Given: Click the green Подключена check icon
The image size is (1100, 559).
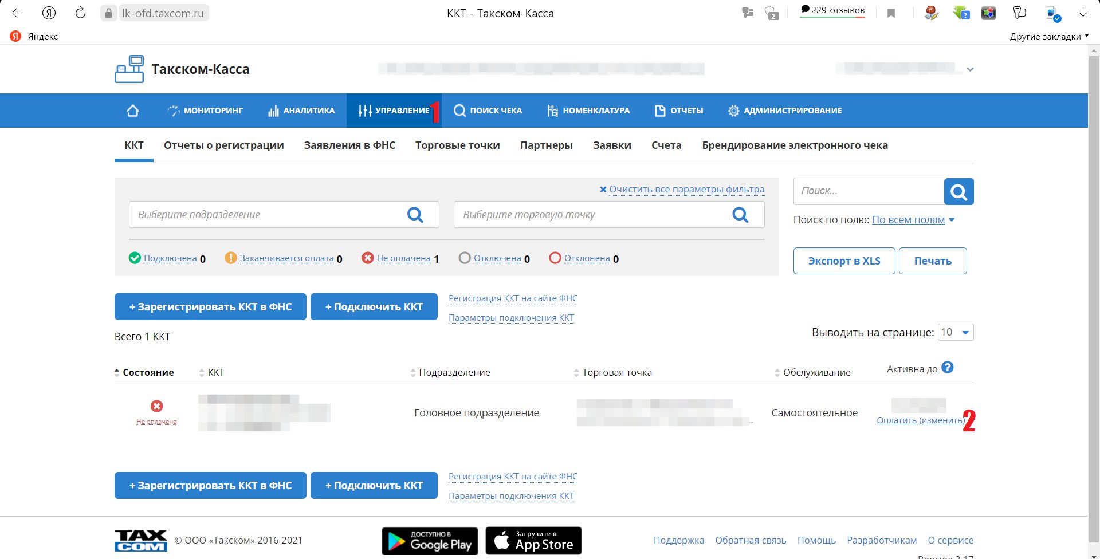Looking at the screenshot, I should (135, 258).
